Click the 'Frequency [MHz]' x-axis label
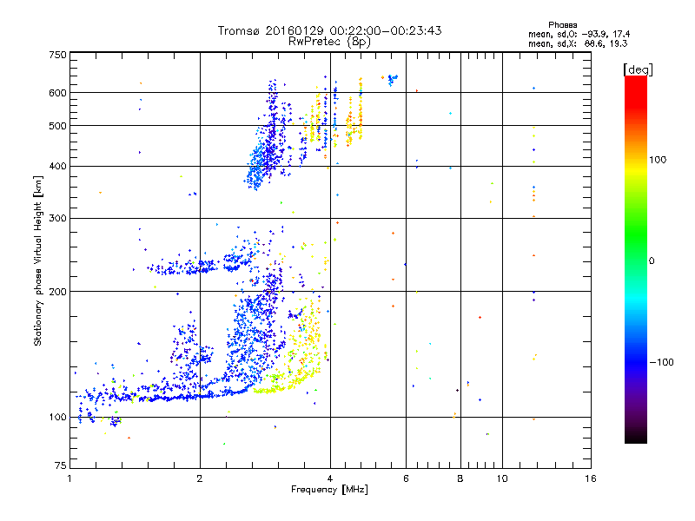Image resolution: width=695 pixels, height=521 pixels. 329,490
